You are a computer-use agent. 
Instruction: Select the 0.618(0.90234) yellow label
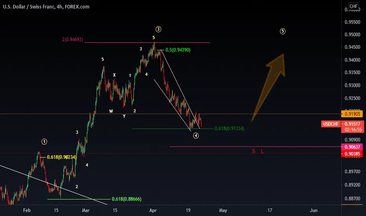[x=62, y=157]
